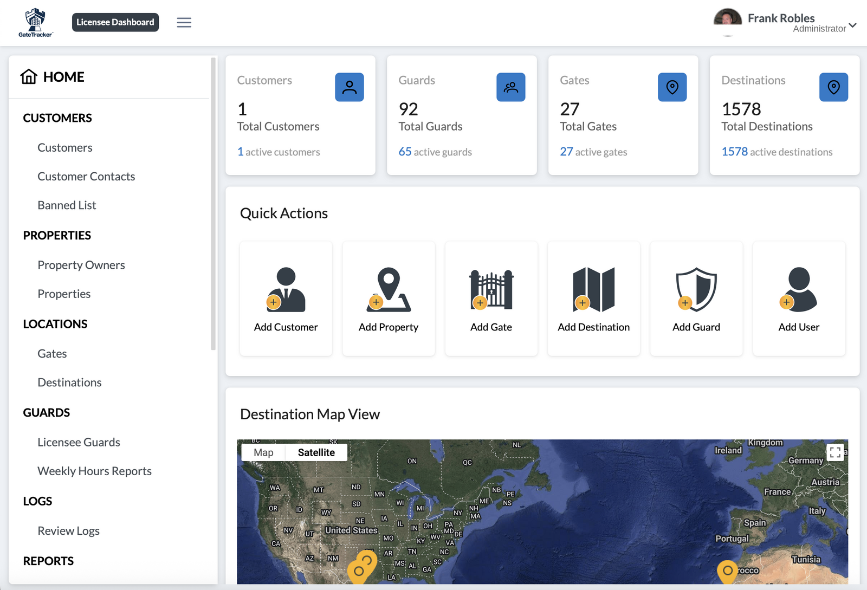Click the Customers card person icon

pyautogui.click(x=350, y=87)
